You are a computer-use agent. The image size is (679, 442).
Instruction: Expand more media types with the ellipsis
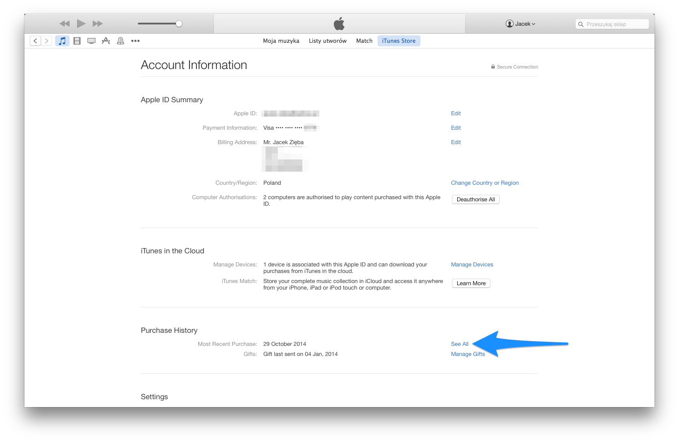[x=135, y=41]
